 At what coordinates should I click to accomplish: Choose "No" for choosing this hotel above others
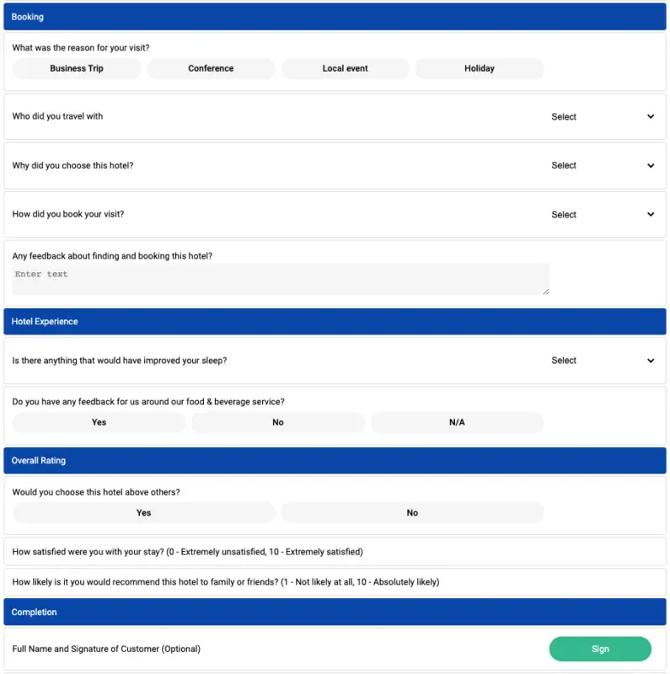click(412, 512)
